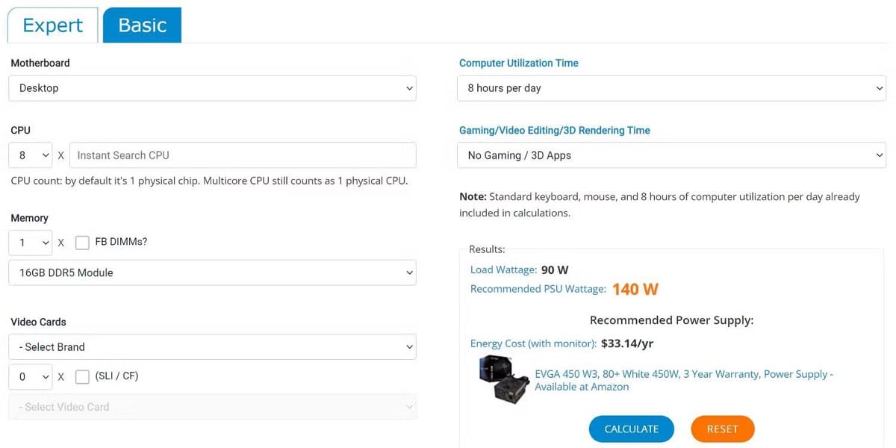Expand the 16GB DDR5 Module dropdown
Viewport: 896px width, 448px height.
click(x=212, y=273)
